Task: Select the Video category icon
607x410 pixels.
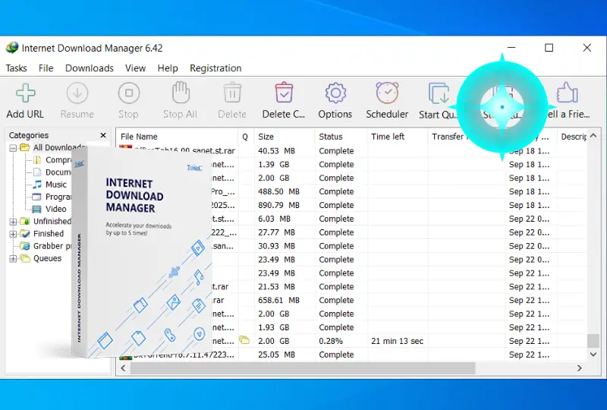Action: (36, 209)
